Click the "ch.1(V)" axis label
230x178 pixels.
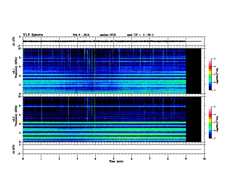tap(14, 41)
